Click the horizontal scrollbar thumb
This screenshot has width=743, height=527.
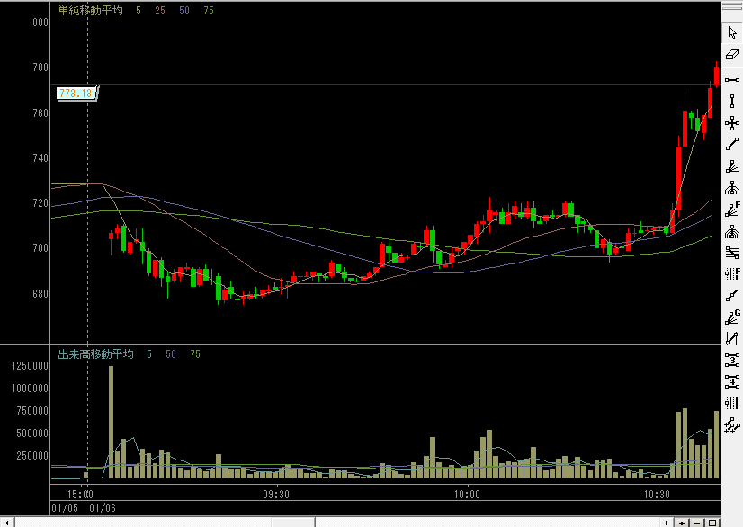[x=293, y=523]
